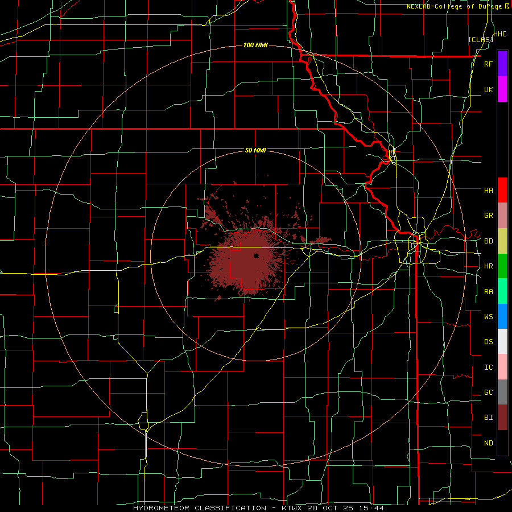This screenshot has height=512, width=512.
Task: Click the UK legend label
Action: [x=488, y=89]
